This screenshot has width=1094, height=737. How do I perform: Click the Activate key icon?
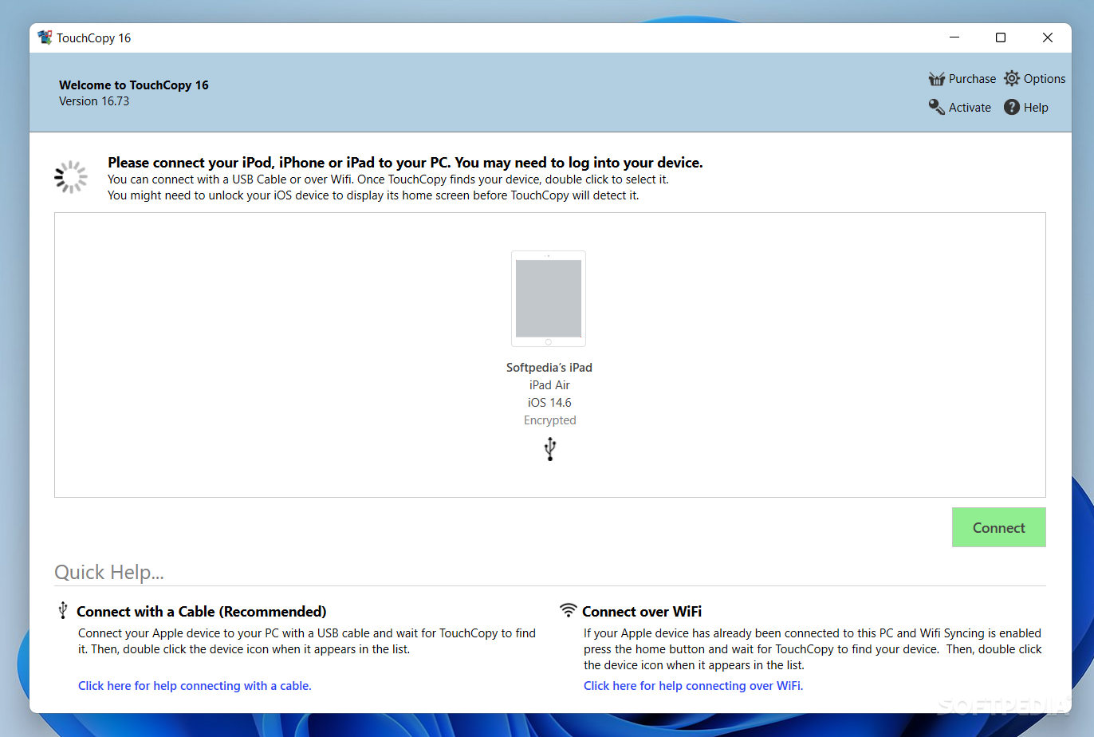[936, 107]
